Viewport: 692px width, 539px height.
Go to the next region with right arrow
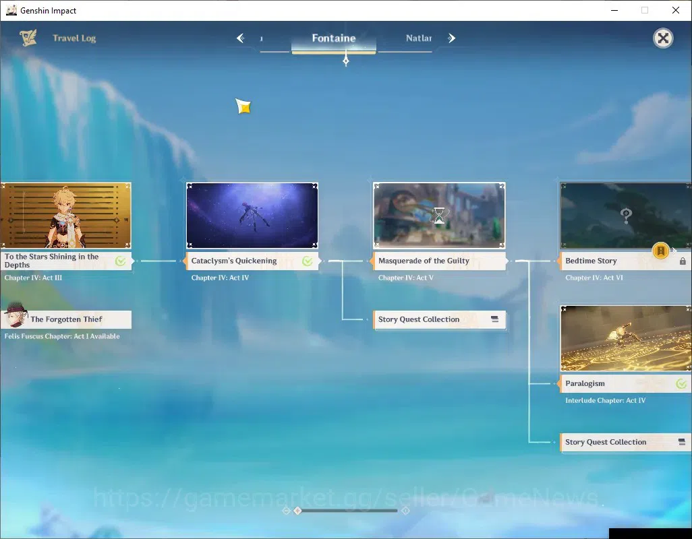tap(451, 38)
